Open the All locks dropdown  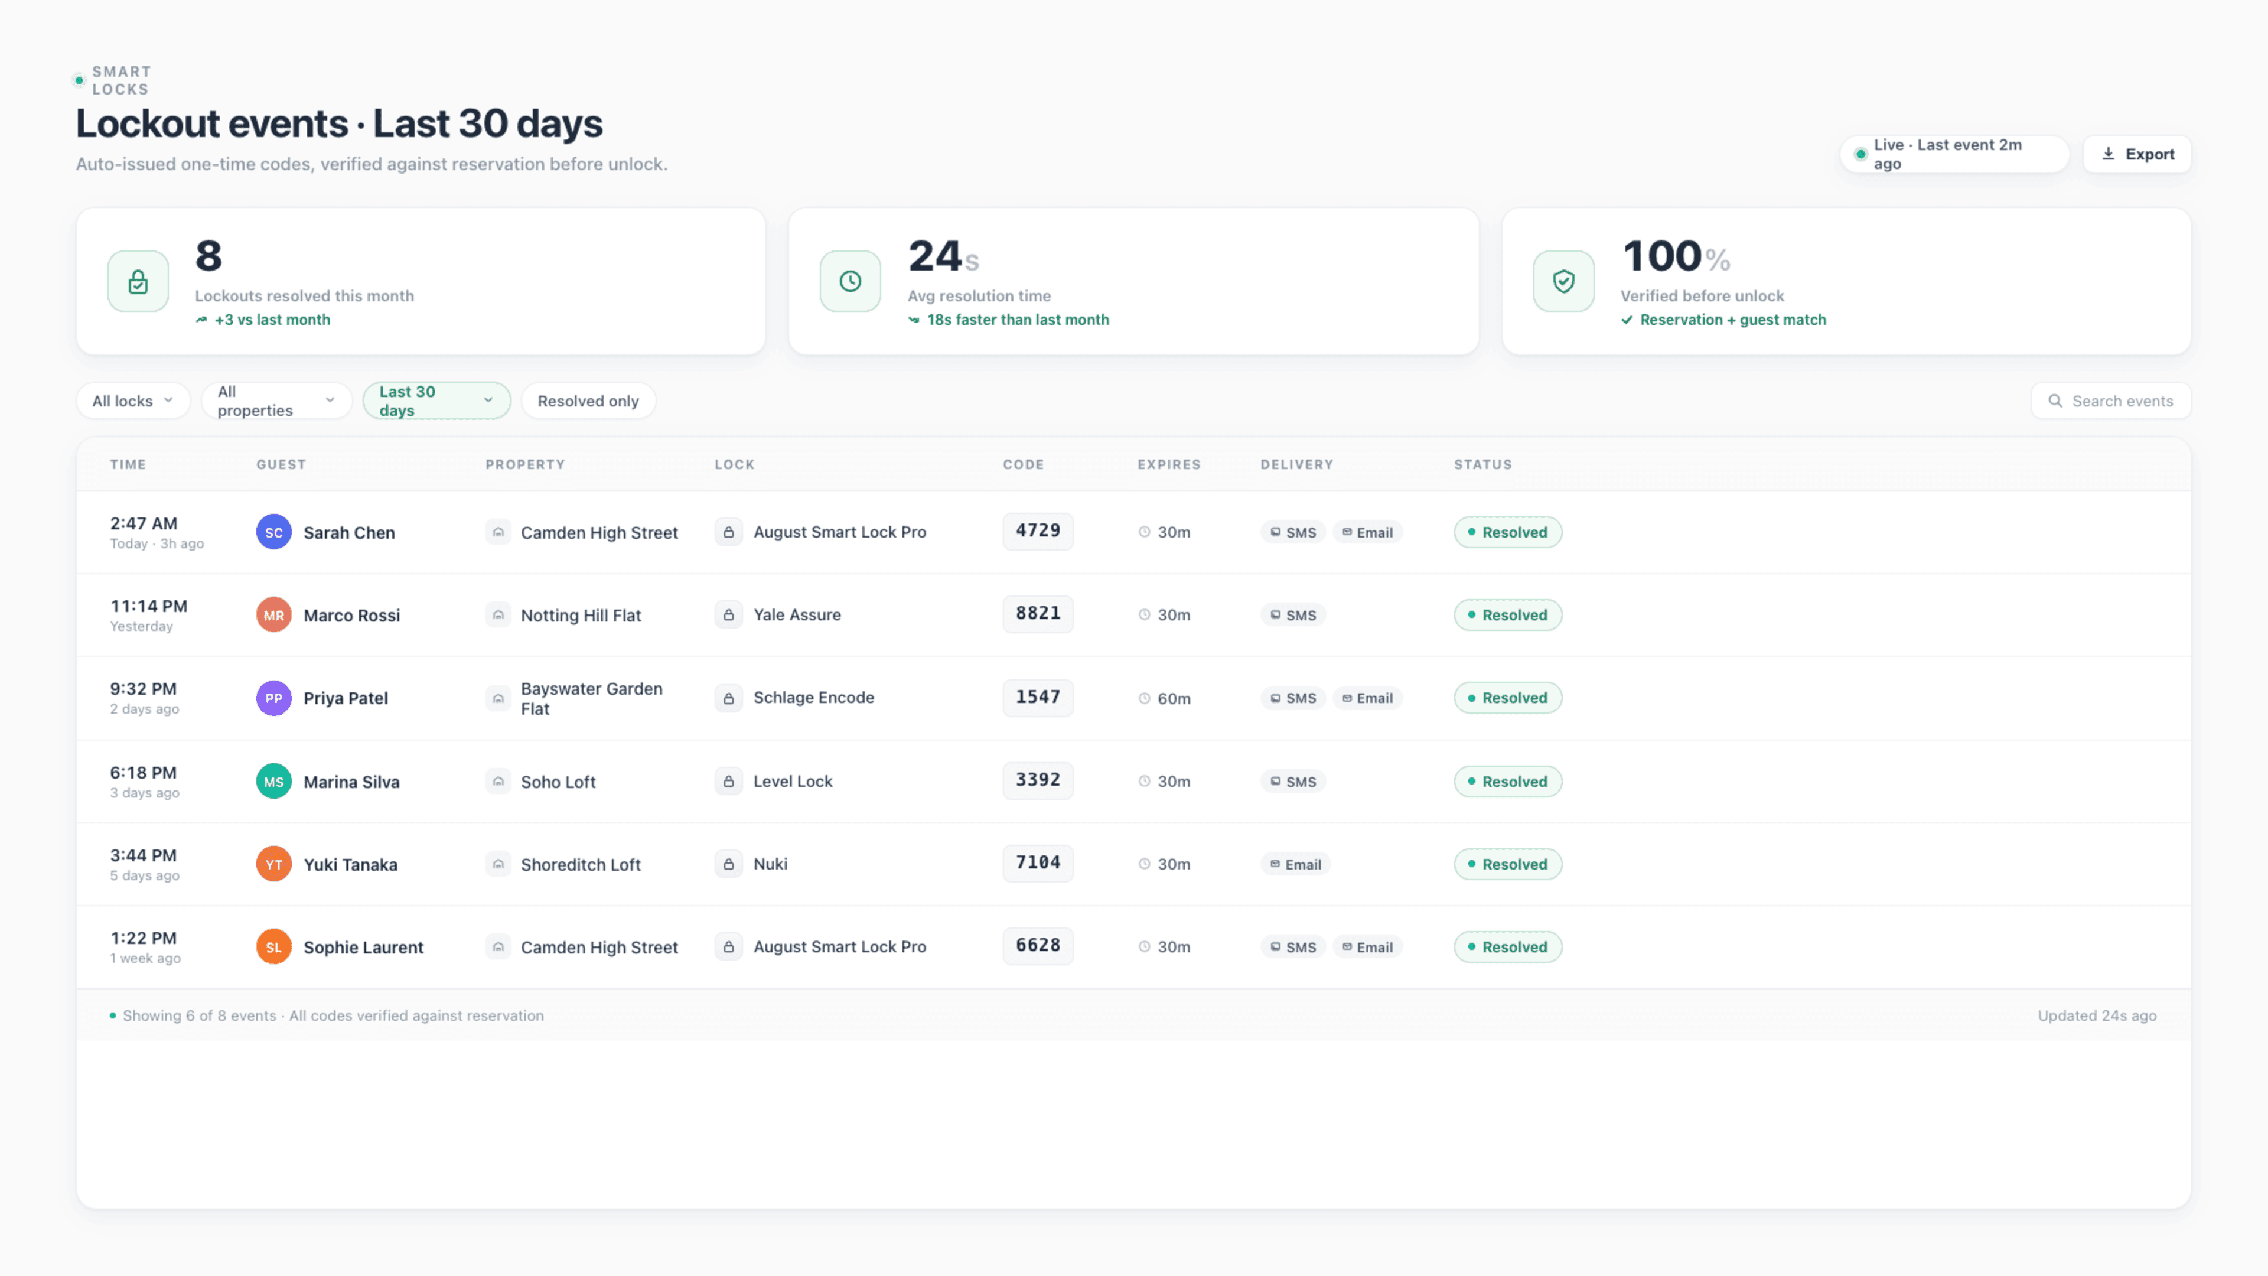[x=133, y=401]
